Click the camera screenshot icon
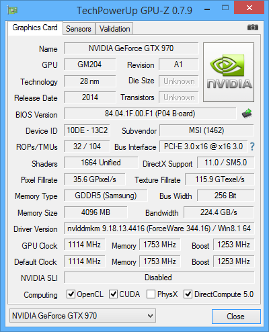The width and height of the screenshot is (269, 332). point(253,28)
